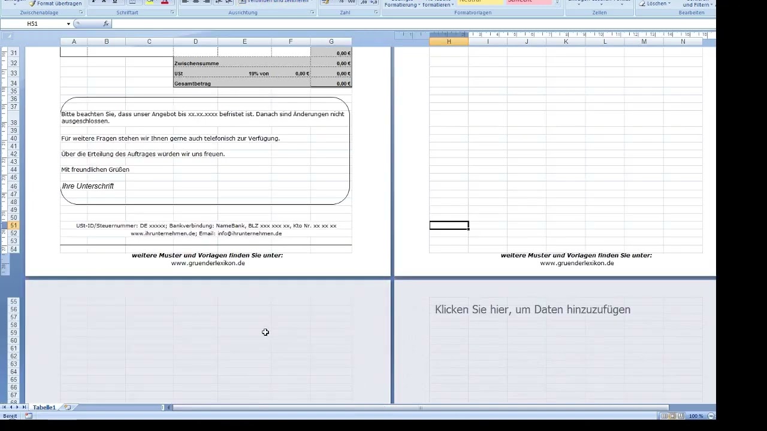Switch to Page Layout view icon

tap(672, 416)
